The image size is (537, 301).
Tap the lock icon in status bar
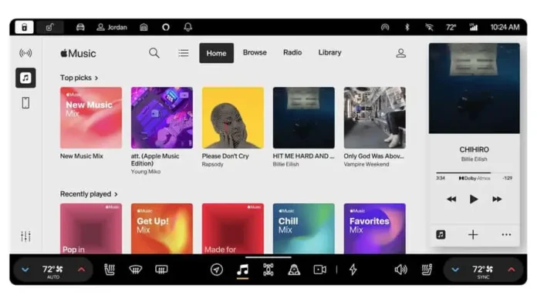coord(25,28)
